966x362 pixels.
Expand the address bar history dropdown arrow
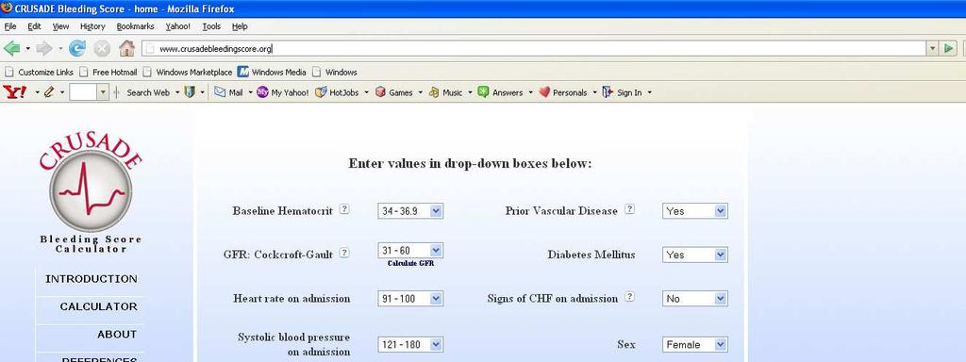[932, 48]
